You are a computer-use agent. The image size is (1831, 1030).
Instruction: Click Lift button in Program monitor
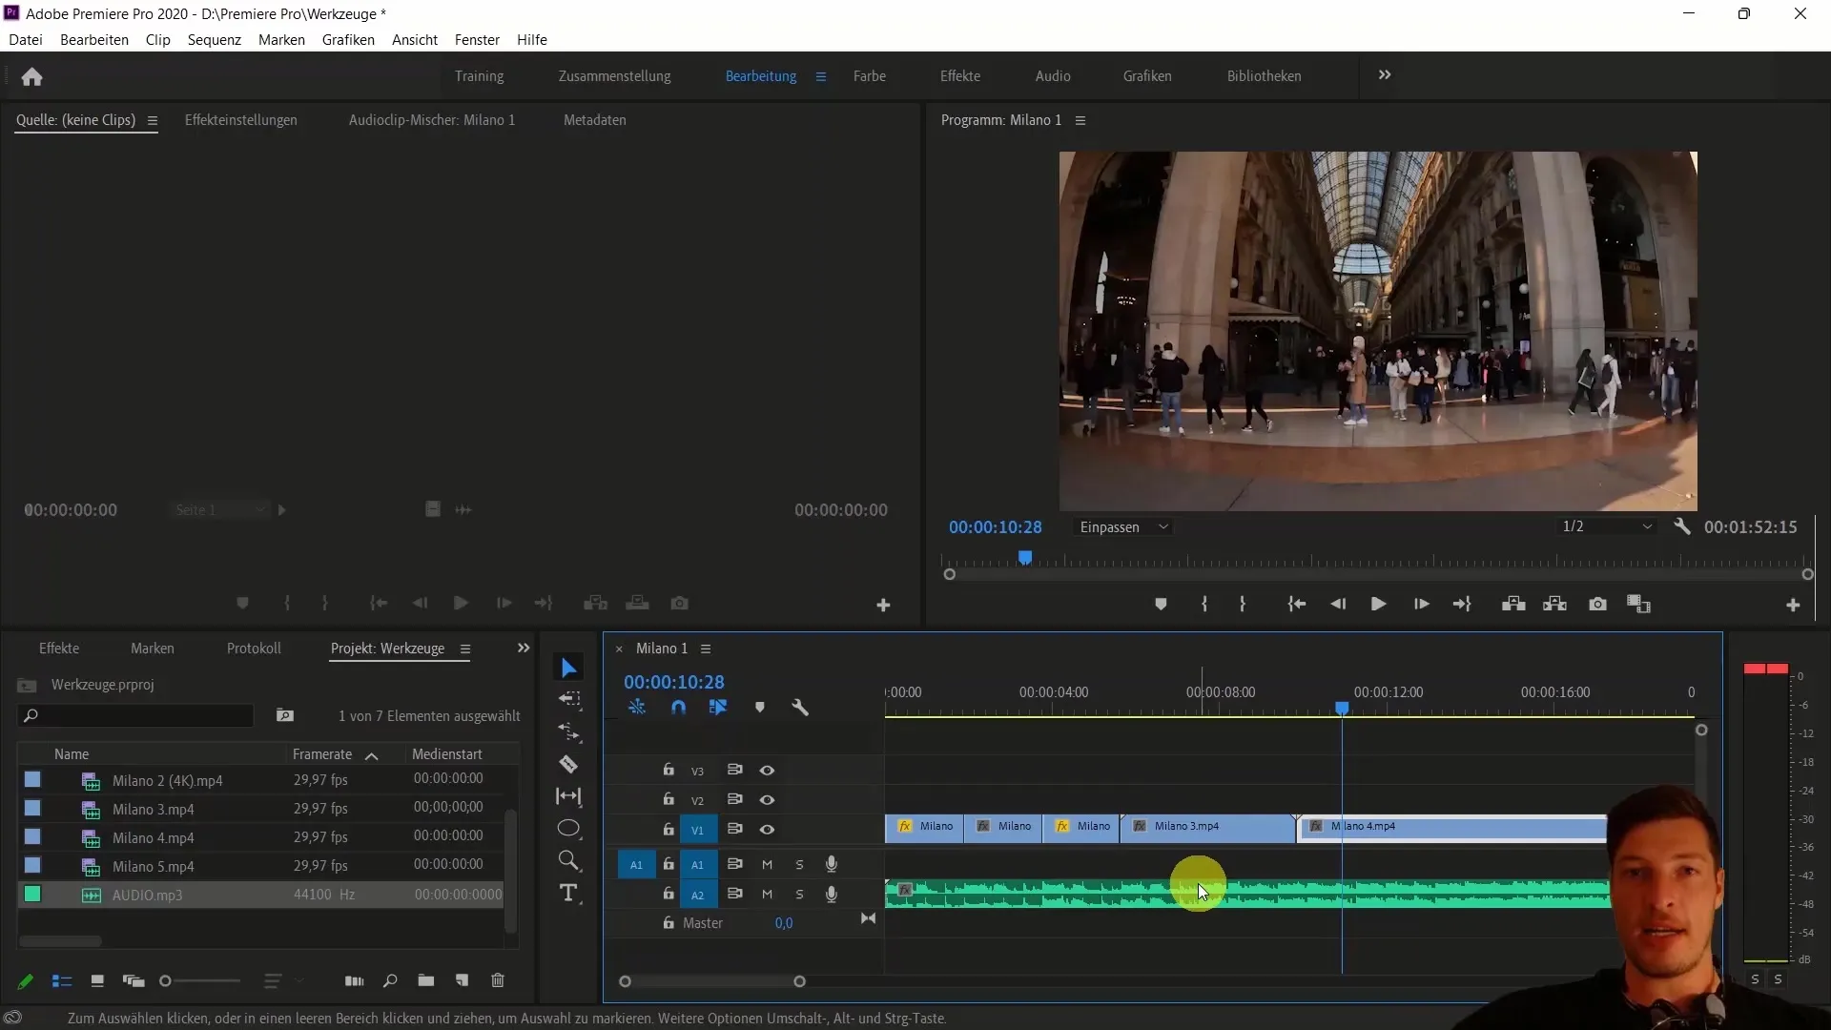[1513, 604]
